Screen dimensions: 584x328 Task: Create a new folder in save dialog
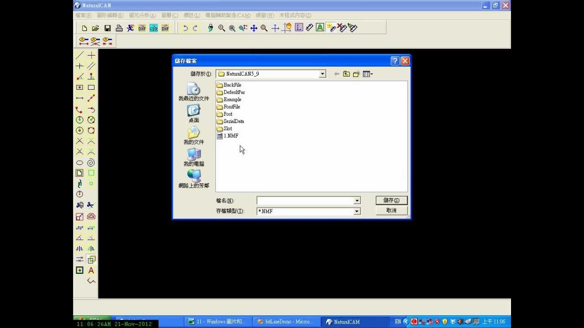click(356, 74)
